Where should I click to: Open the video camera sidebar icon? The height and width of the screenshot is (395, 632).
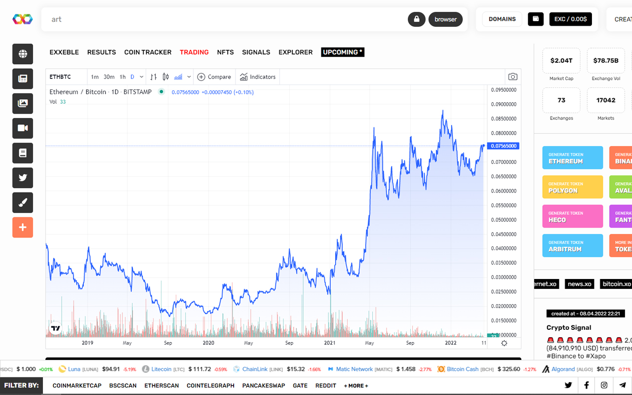tap(23, 128)
